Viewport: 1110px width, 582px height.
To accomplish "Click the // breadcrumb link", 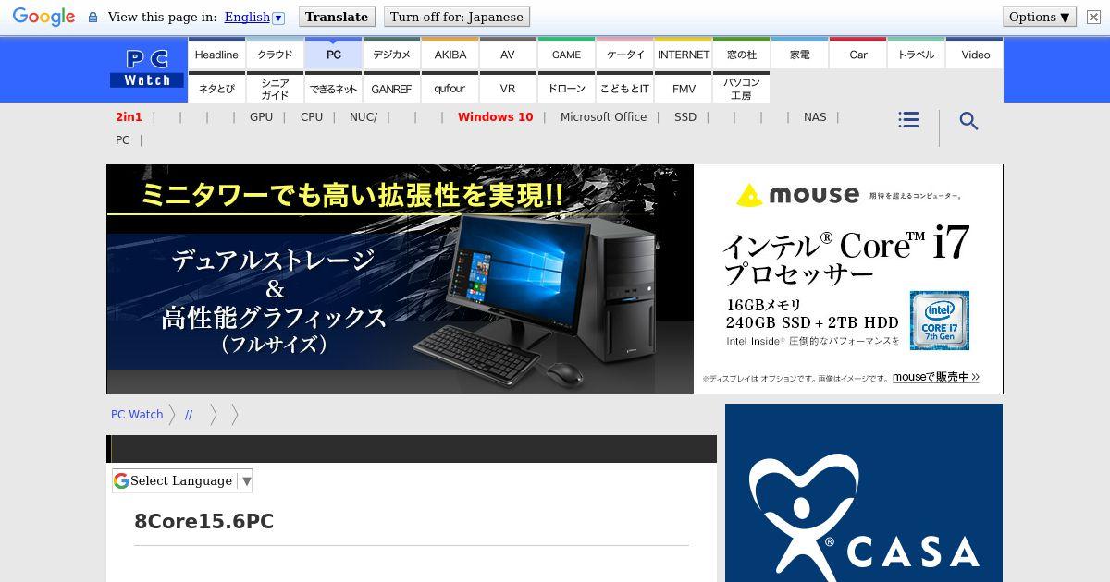I will click(x=189, y=414).
